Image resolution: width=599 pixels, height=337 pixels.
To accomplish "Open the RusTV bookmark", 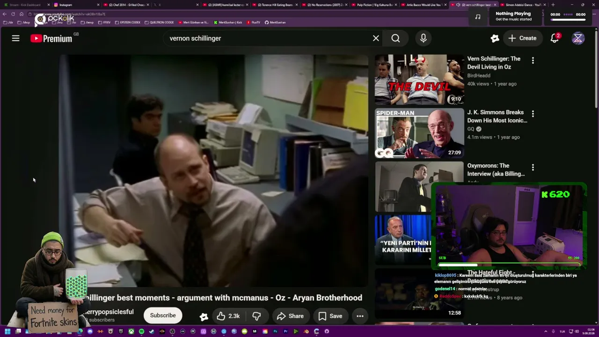I will pos(253,22).
